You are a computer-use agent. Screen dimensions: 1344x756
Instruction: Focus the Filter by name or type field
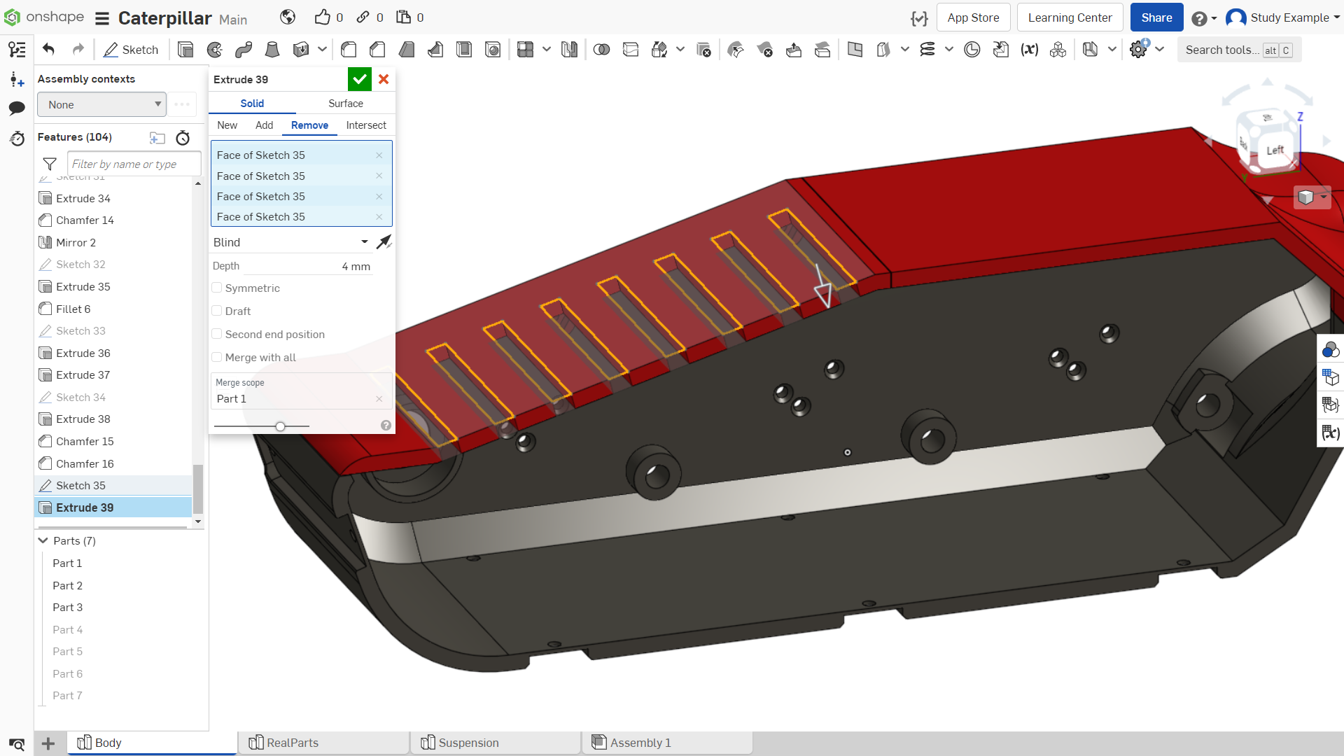click(x=134, y=164)
